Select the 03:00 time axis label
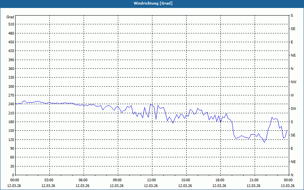 (x=50, y=180)
